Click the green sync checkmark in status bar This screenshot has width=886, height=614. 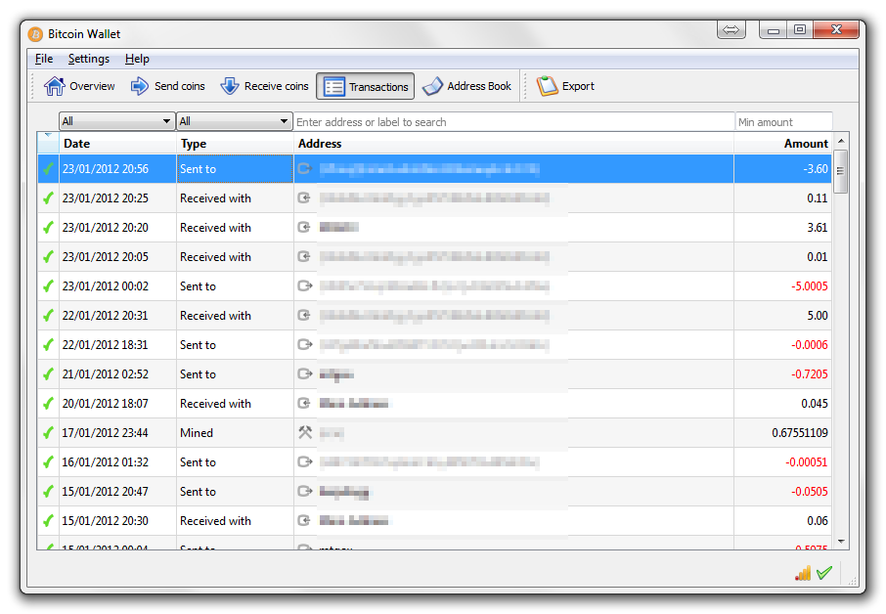pyautogui.click(x=824, y=573)
